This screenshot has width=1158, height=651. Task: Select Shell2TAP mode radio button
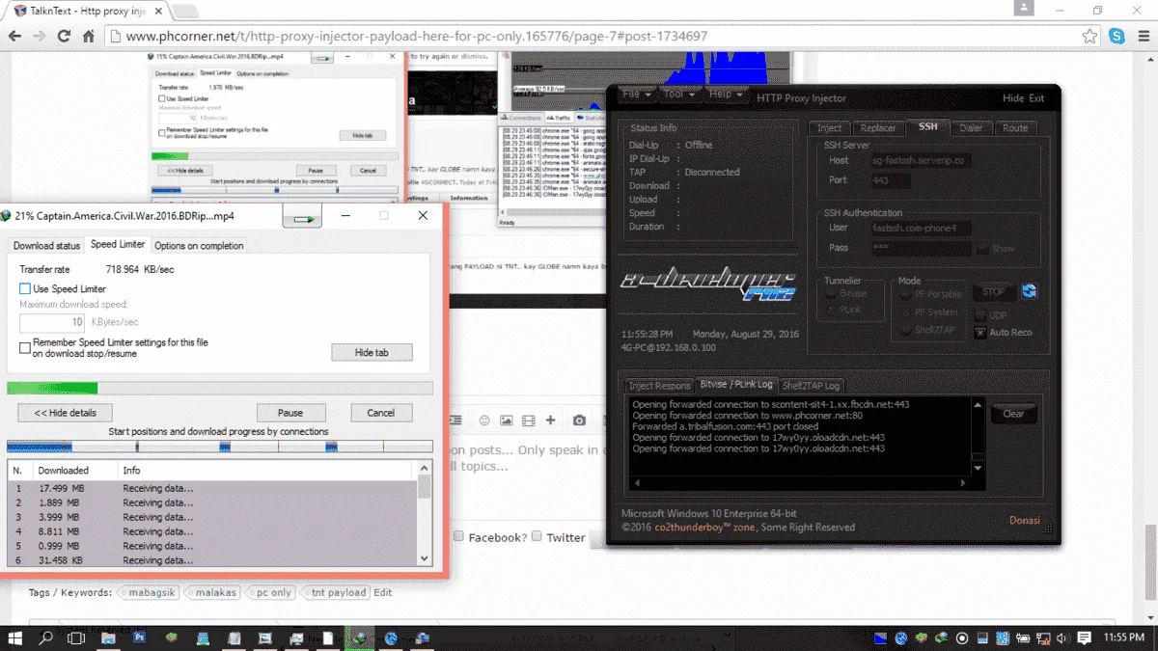click(904, 329)
